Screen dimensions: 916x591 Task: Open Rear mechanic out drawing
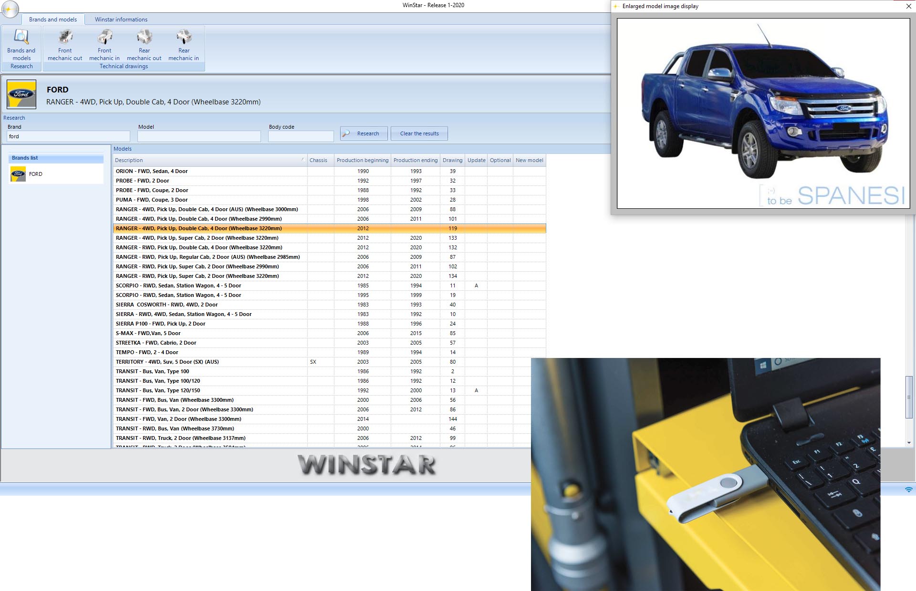pyautogui.click(x=144, y=45)
